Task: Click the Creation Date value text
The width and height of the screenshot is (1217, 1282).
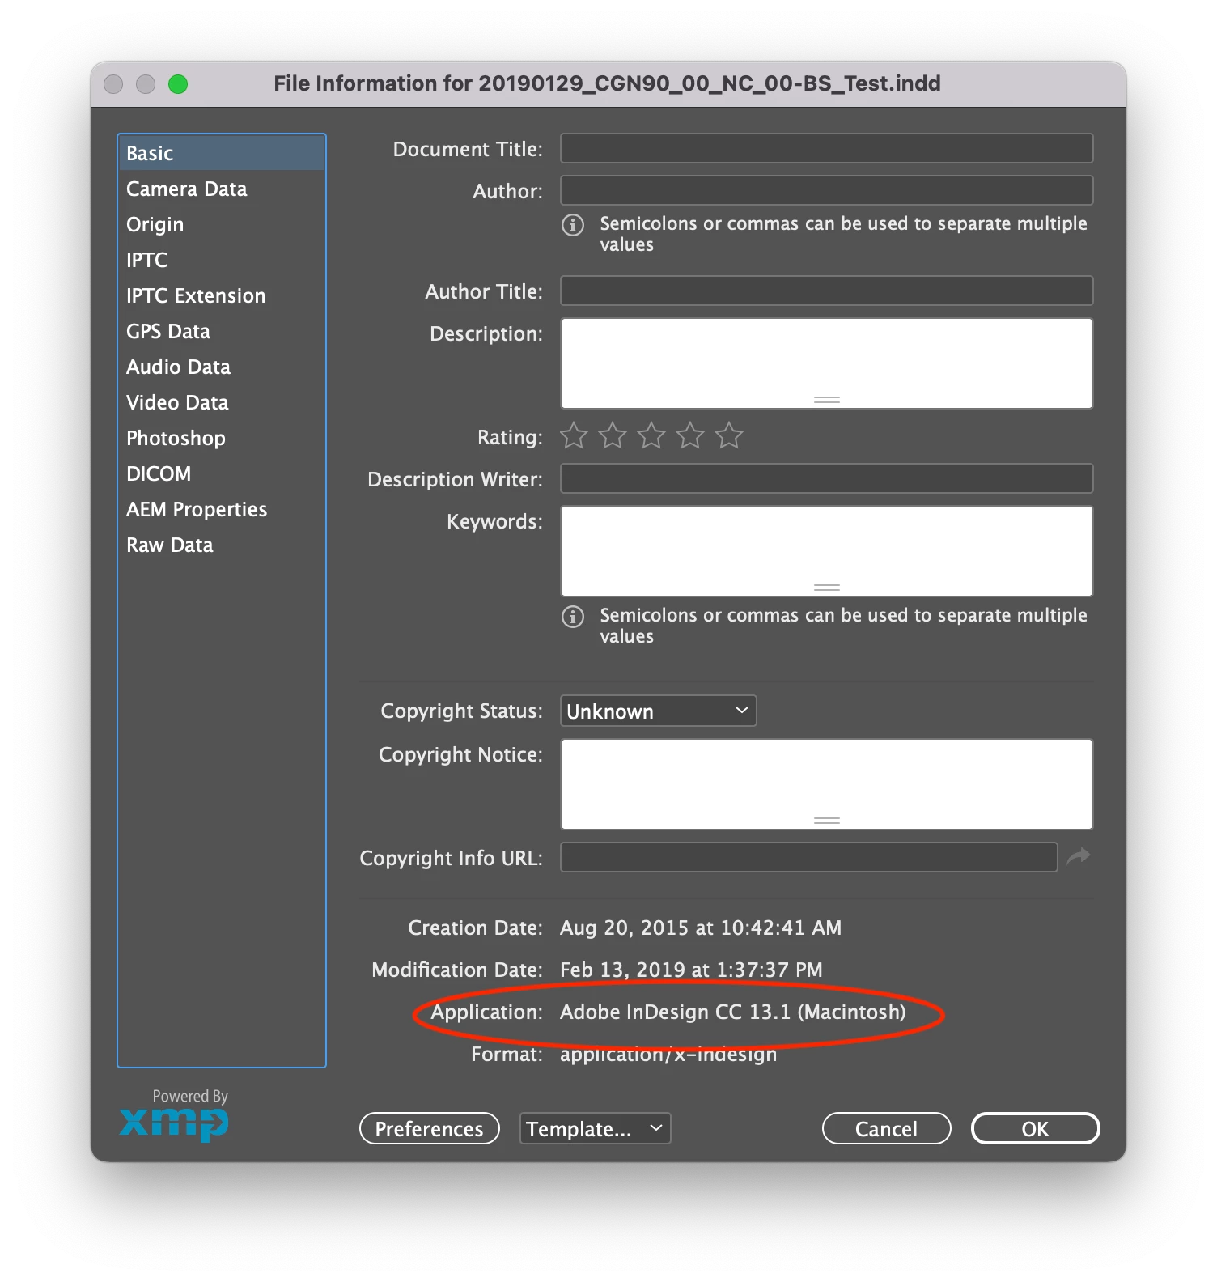Action: (701, 928)
